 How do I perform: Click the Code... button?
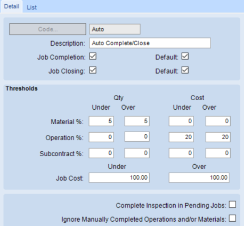[48, 29]
